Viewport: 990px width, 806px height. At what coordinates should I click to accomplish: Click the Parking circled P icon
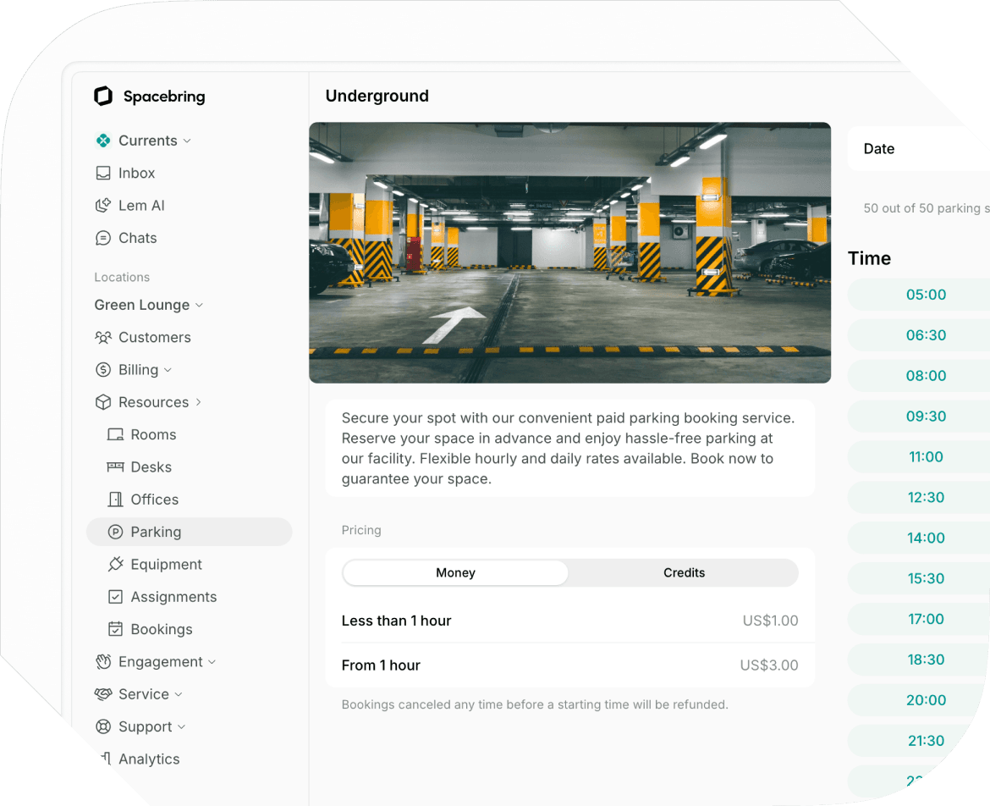pos(116,532)
